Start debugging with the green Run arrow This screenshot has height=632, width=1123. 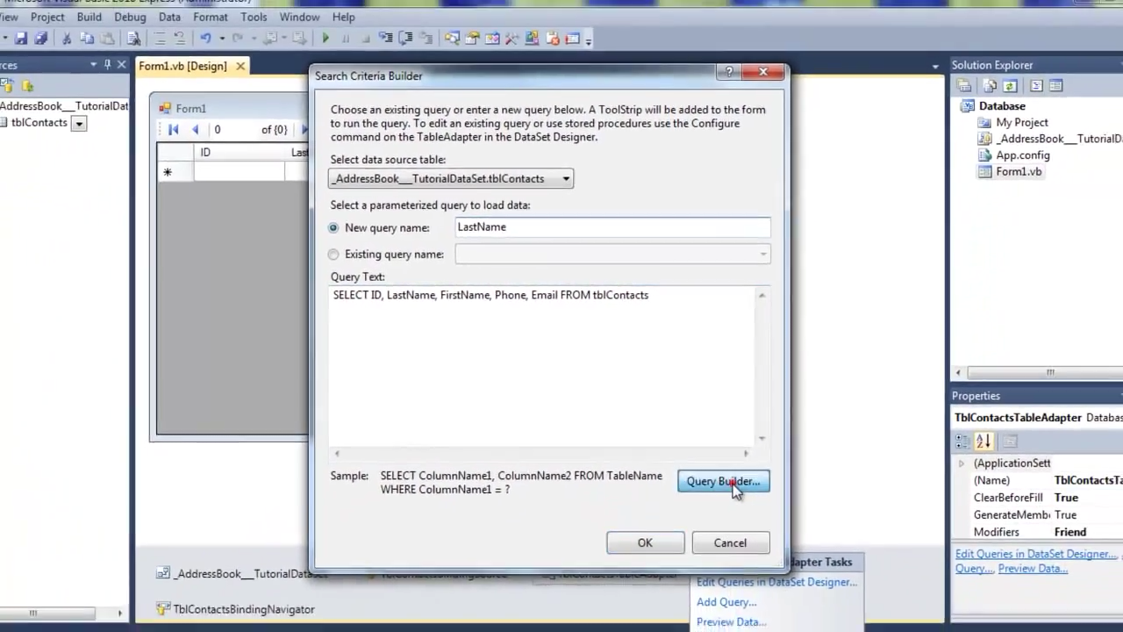[325, 38]
